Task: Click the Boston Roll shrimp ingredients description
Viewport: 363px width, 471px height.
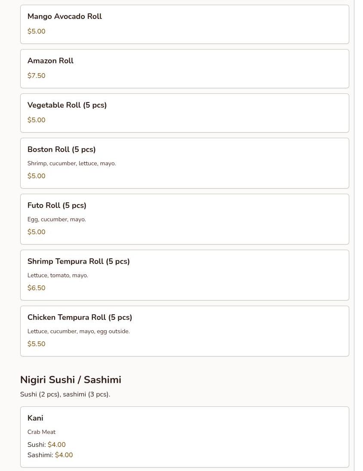Action: 71,164
